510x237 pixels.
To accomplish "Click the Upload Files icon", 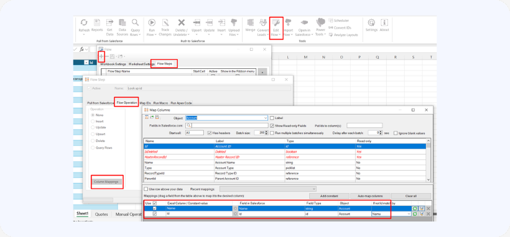I will click(234, 22).
